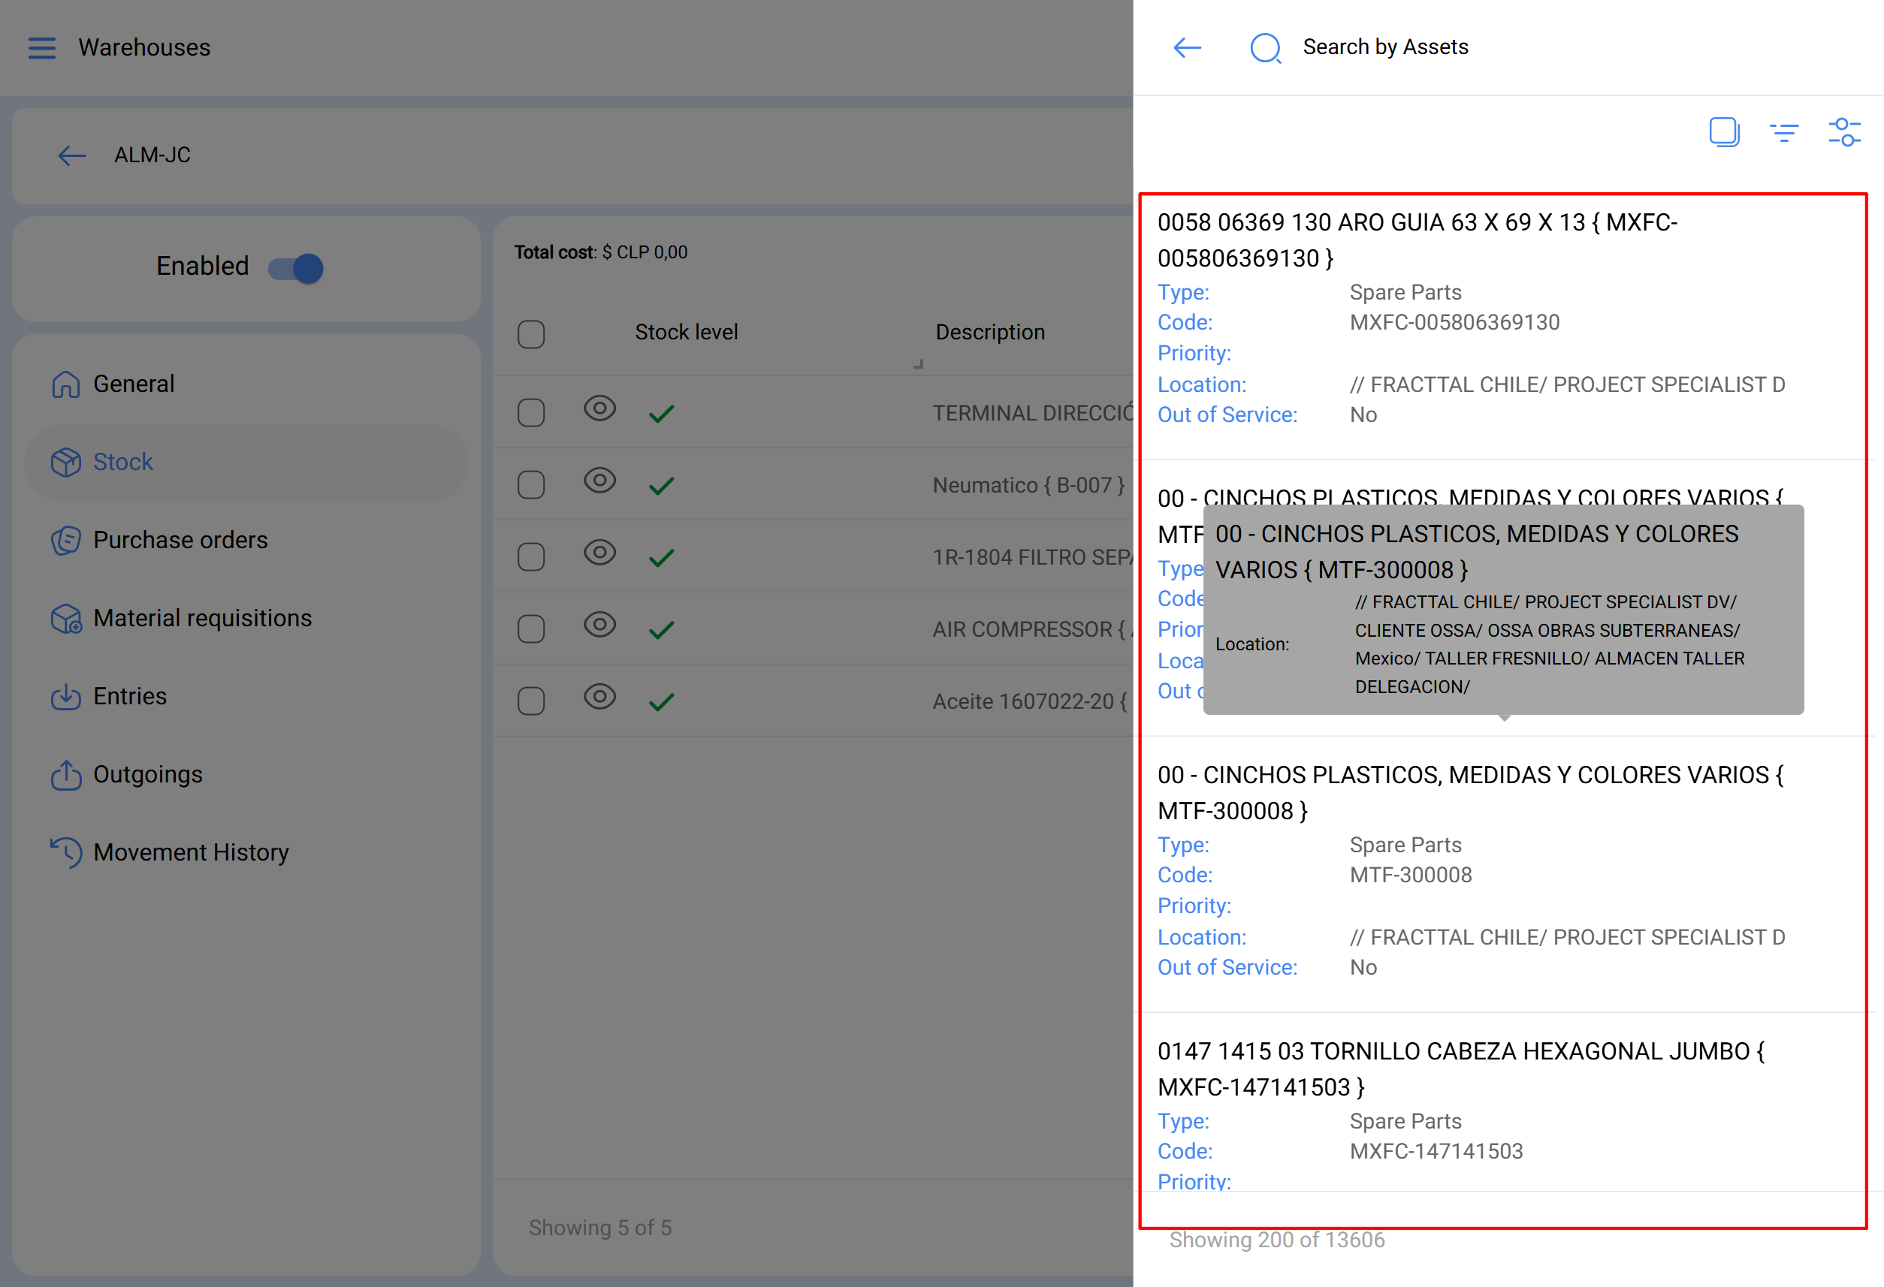Check the checkbox for the AIR COMPRESSOR row
Screen dimensions: 1884x1287
[x=531, y=629]
